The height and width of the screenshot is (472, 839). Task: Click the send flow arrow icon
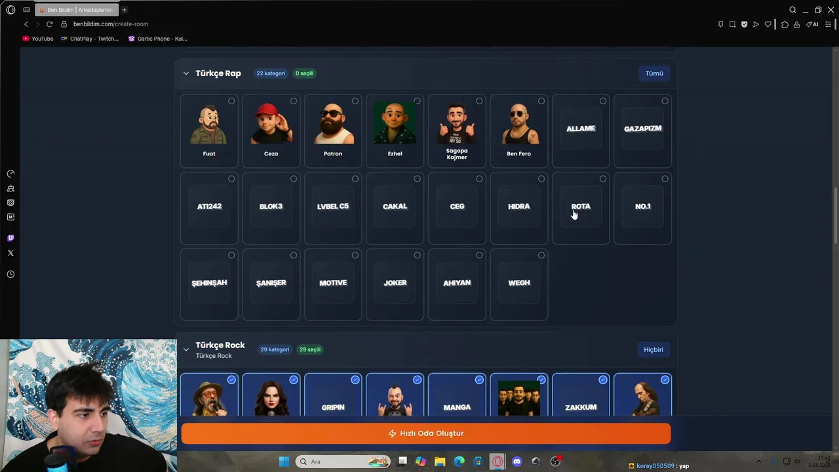pos(756,24)
